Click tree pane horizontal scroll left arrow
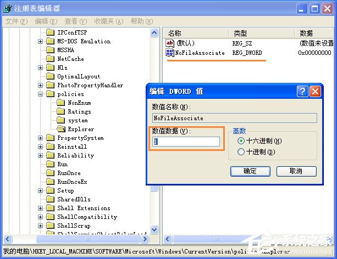Image resolution: width=337 pixels, height=259 pixels. 8,239
